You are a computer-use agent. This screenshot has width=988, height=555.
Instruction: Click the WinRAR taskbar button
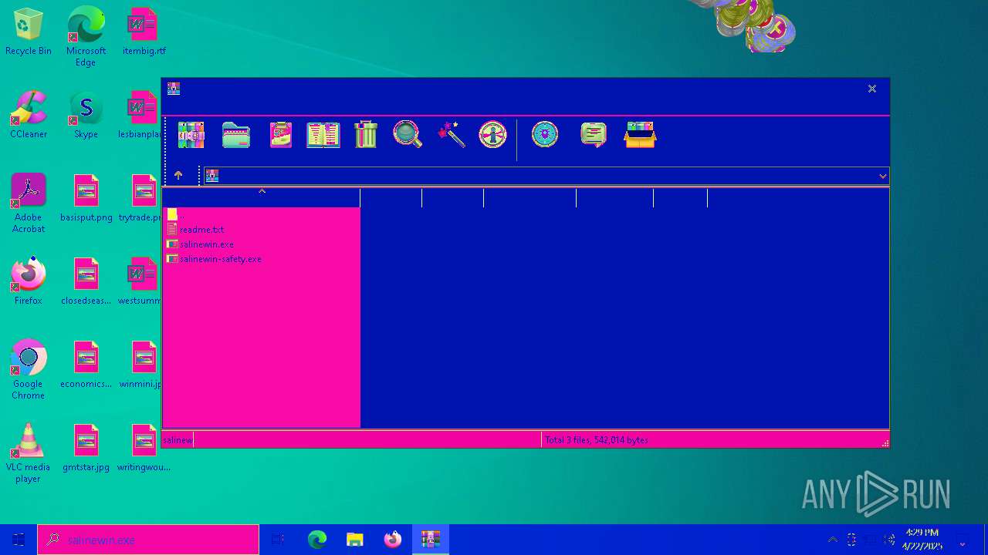point(431,540)
